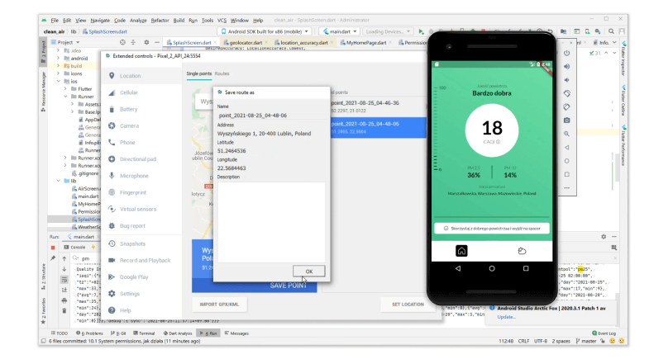The height and width of the screenshot is (359, 668).
Task: Click the Update link in notification
Action: click(505, 316)
